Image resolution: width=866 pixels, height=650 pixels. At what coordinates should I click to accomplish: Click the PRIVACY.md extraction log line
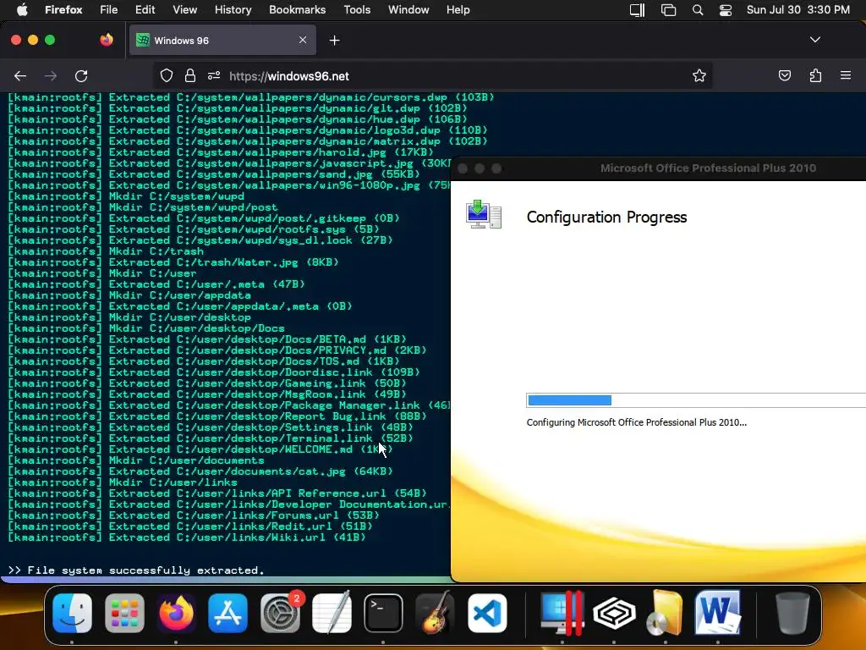217,350
